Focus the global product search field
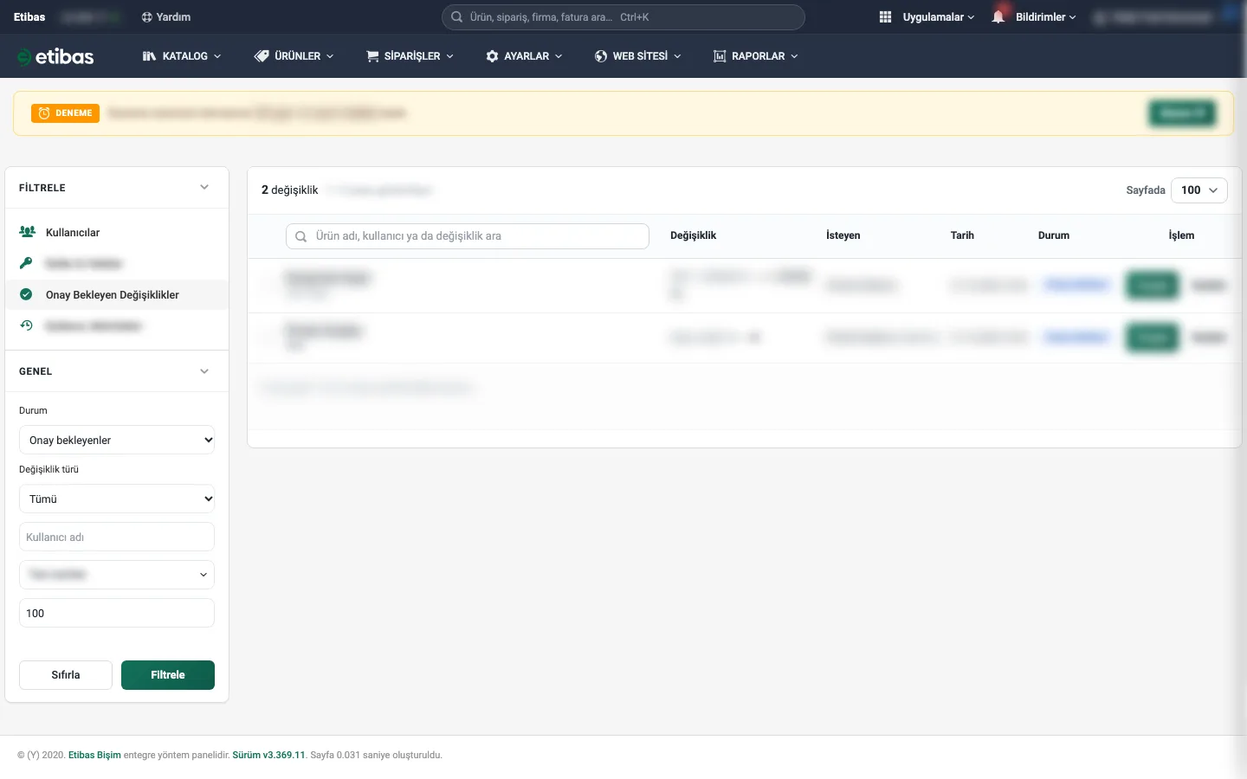The height and width of the screenshot is (779, 1247). (x=623, y=17)
